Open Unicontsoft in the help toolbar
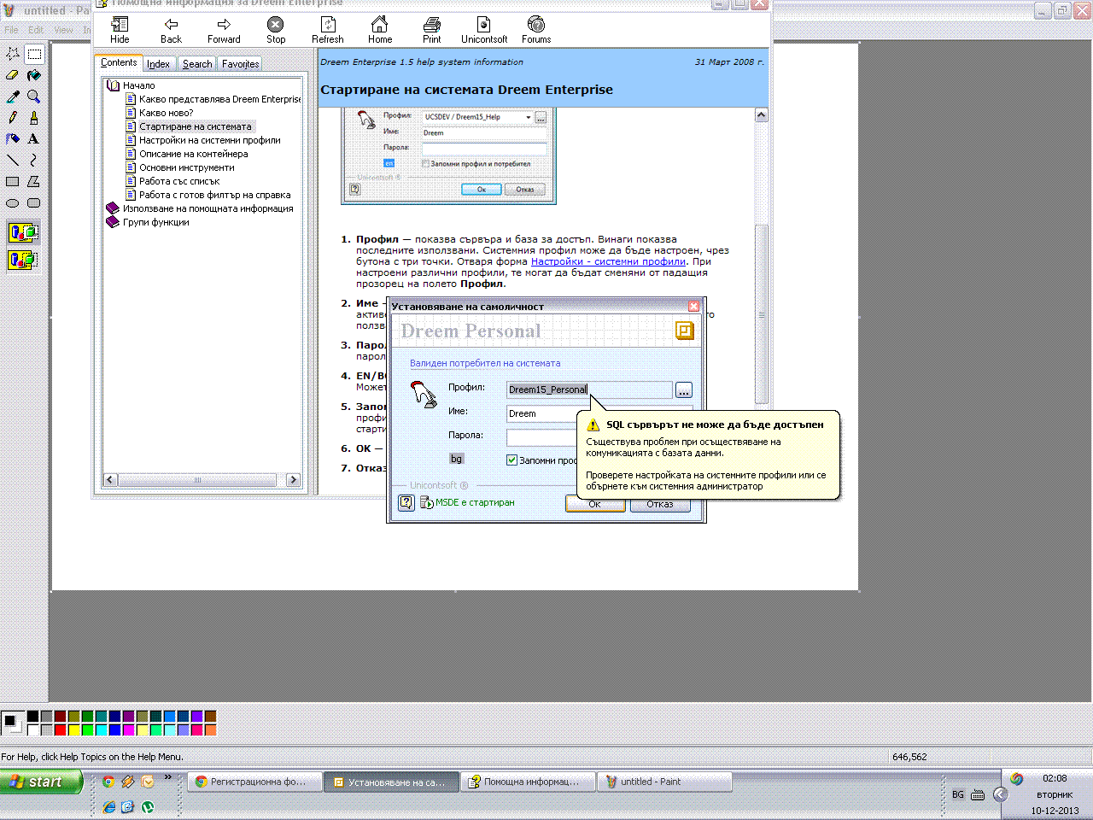The width and height of the screenshot is (1093, 820). [484, 30]
